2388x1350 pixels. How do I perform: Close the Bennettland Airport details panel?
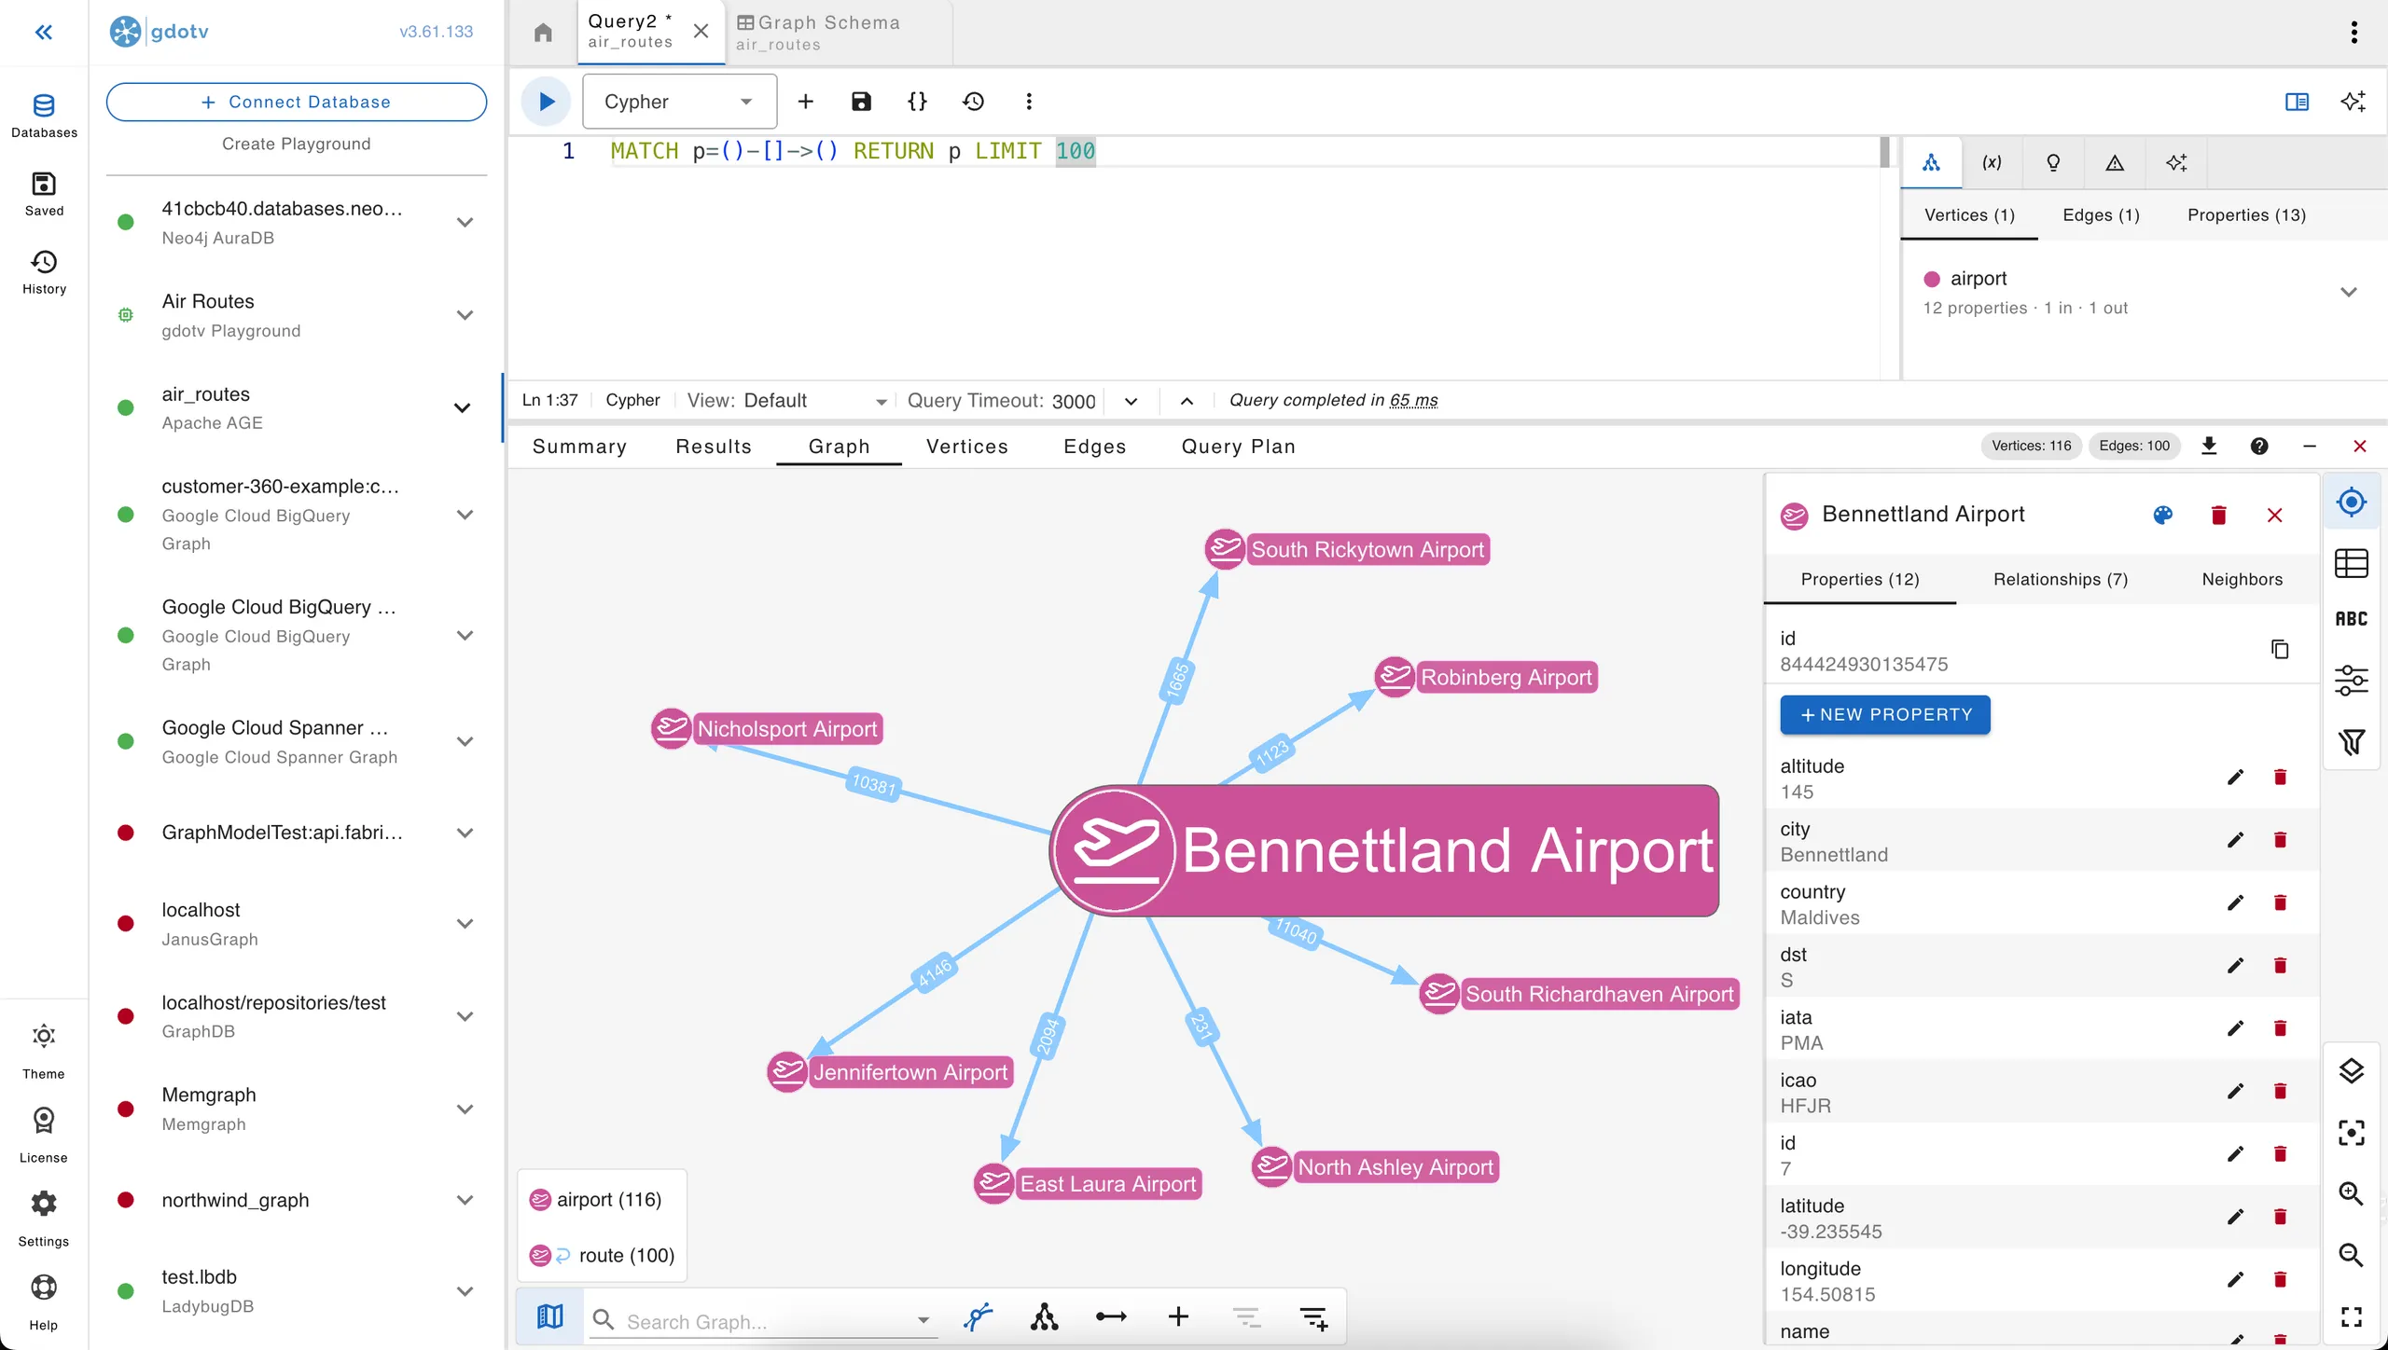pos(2275,516)
